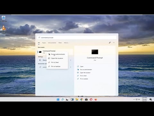Viewport: 154px width, 116px height.
Task: Switch to the All search tab
Action: coord(39,43)
